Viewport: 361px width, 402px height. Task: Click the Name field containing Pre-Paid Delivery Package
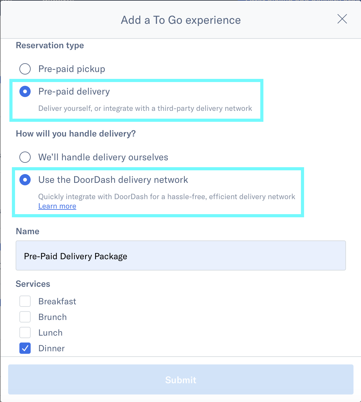(181, 255)
